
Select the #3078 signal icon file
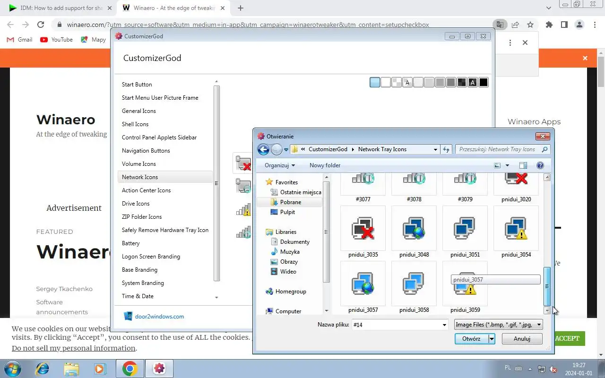(x=414, y=188)
